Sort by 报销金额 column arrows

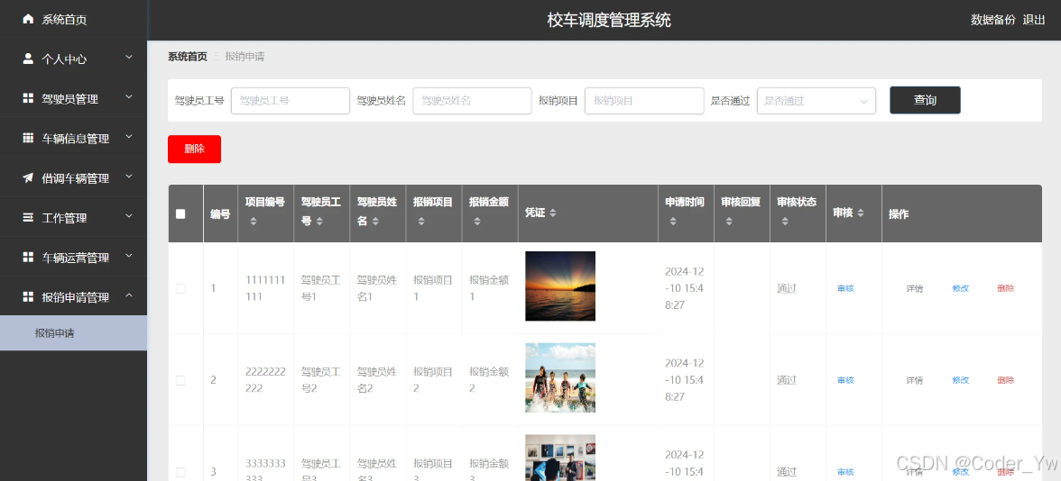tap(478, 222)
